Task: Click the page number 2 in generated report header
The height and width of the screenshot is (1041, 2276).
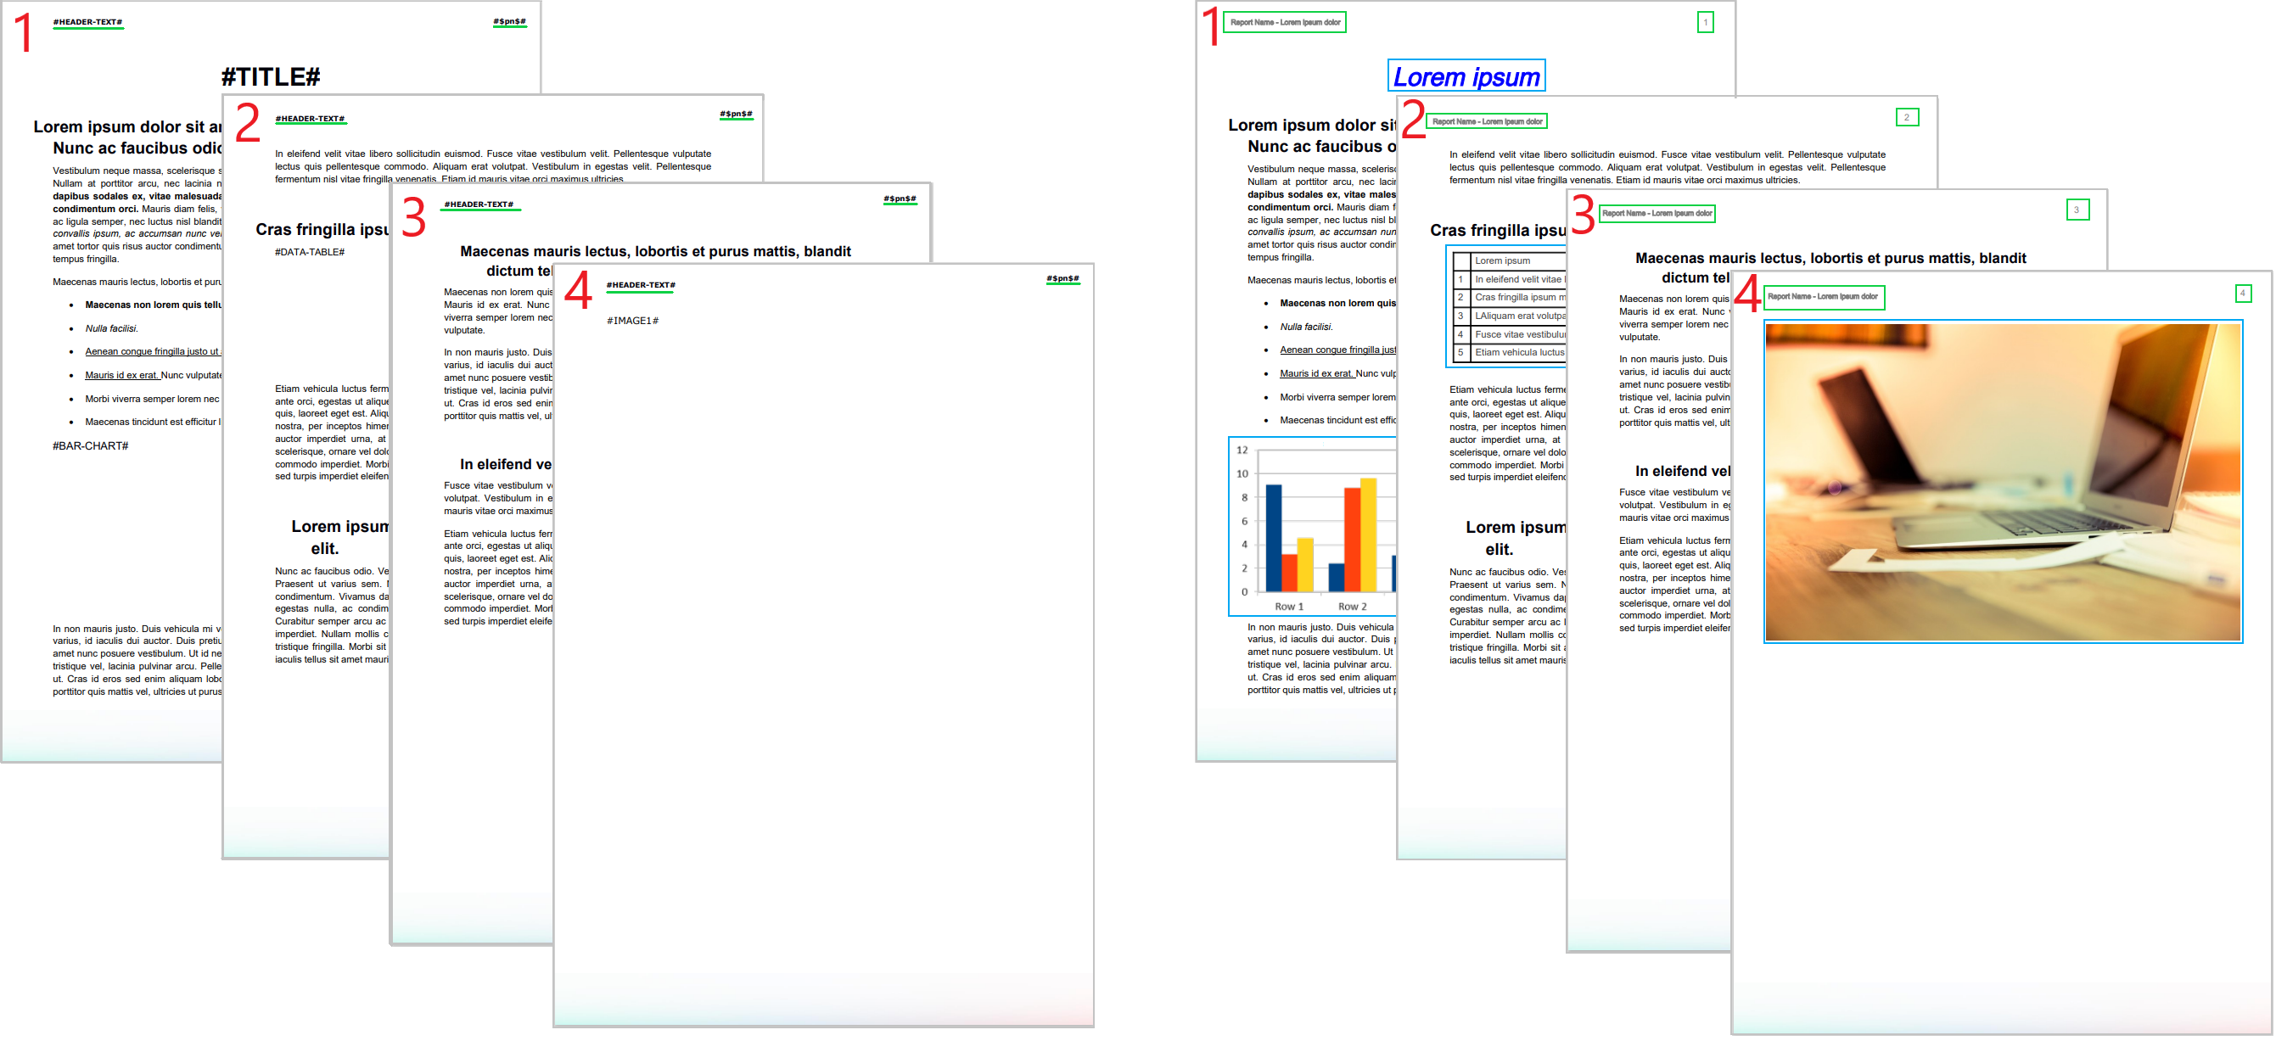Action: [1907, 117]
